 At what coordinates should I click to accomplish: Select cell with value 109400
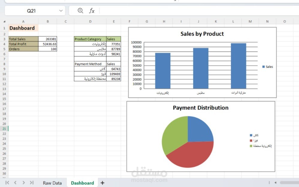[113, 74]
